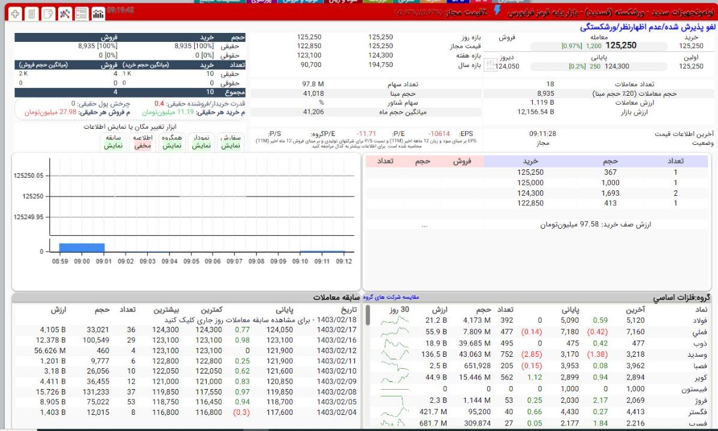Open the bar chart icon in the toolbar
The image size is (718, 431).
click(97, 13)
